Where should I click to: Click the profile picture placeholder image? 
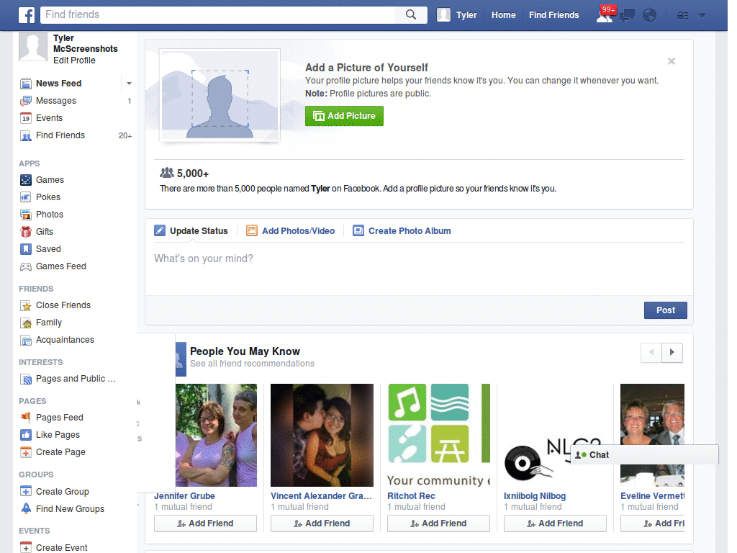tap(220, 95)
